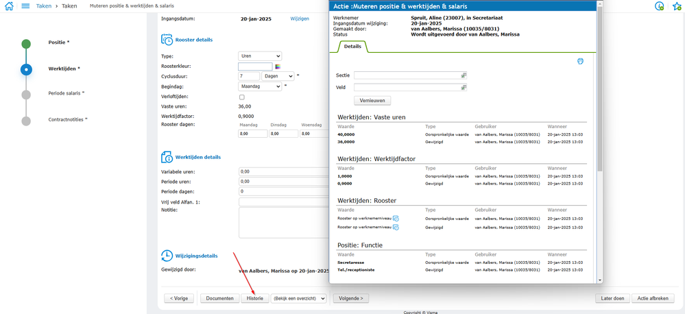The height and width of the screenshot is (314, 685).
Task: Click the Taken breadcrumb link
Action: click(x=43, y=5)
